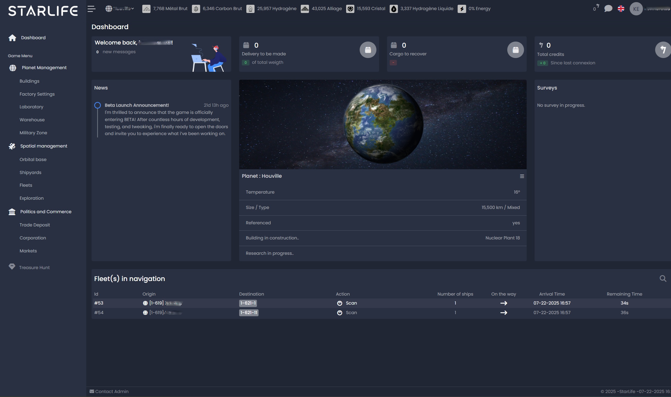The image size is (671, 397).
Task: Click the on-the-way arrow for fleet #53
Action: pos(504,303)
